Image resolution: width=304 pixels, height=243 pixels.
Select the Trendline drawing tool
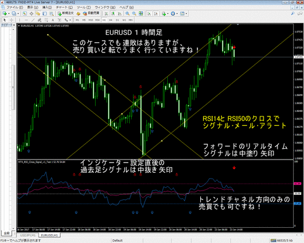click(x=33, y=20)
